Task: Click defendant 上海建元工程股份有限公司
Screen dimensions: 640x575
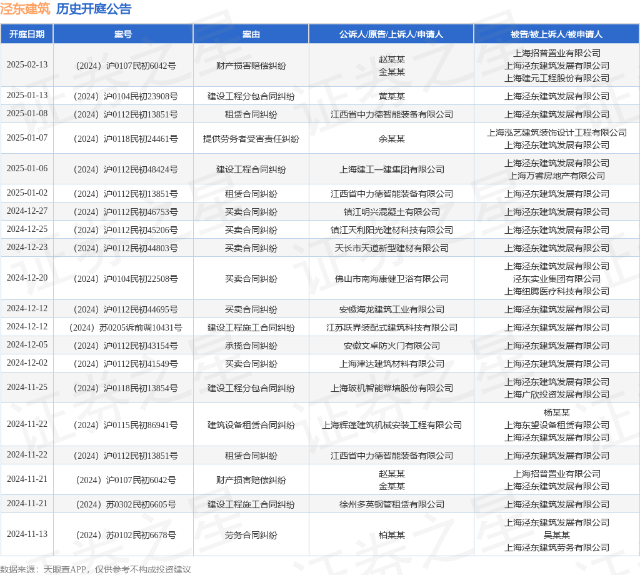Action: point(557,78)
